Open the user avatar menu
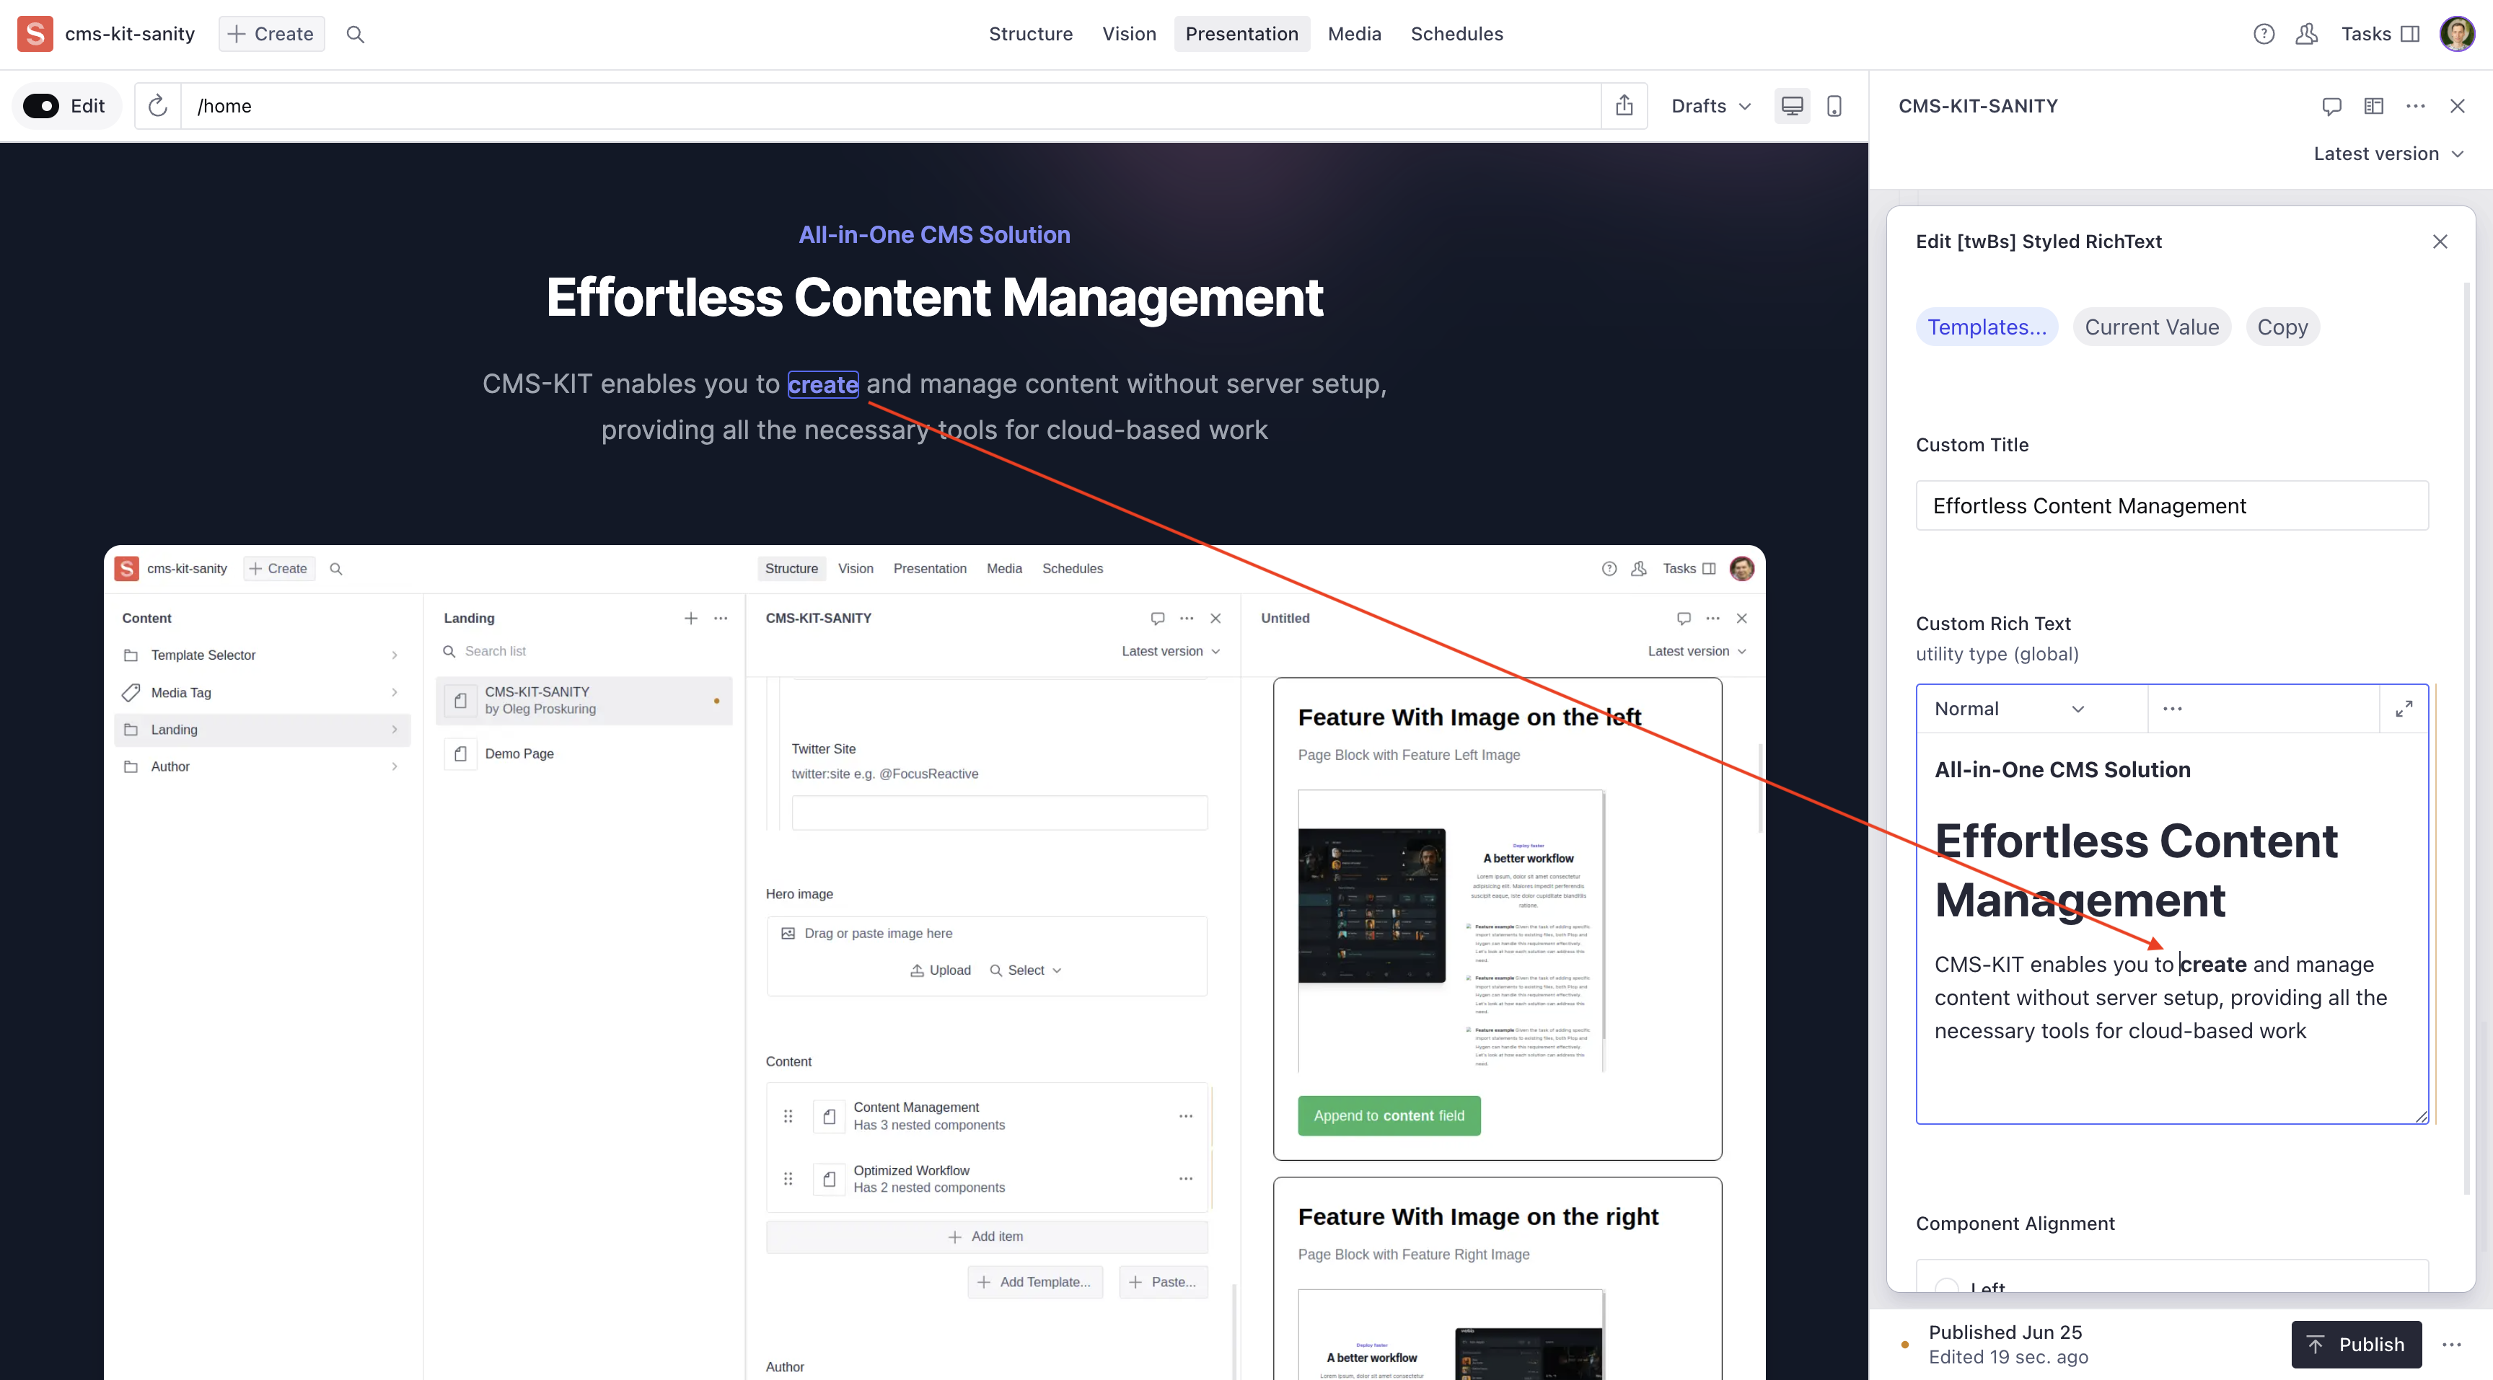2493x1380 pixels. (x=2457, y=34)
